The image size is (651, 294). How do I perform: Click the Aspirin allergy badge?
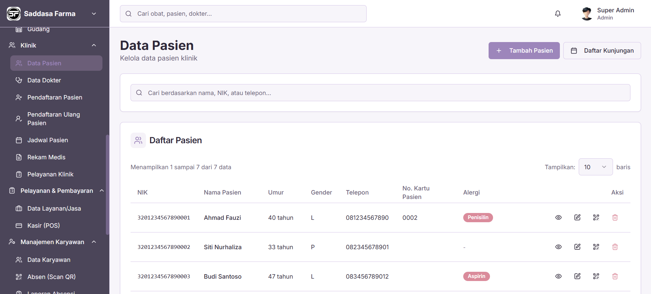coord(477,276)
